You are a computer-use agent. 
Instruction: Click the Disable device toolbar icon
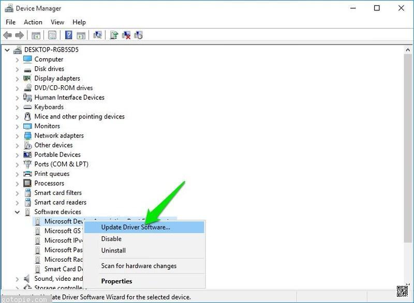click(138, 35)
